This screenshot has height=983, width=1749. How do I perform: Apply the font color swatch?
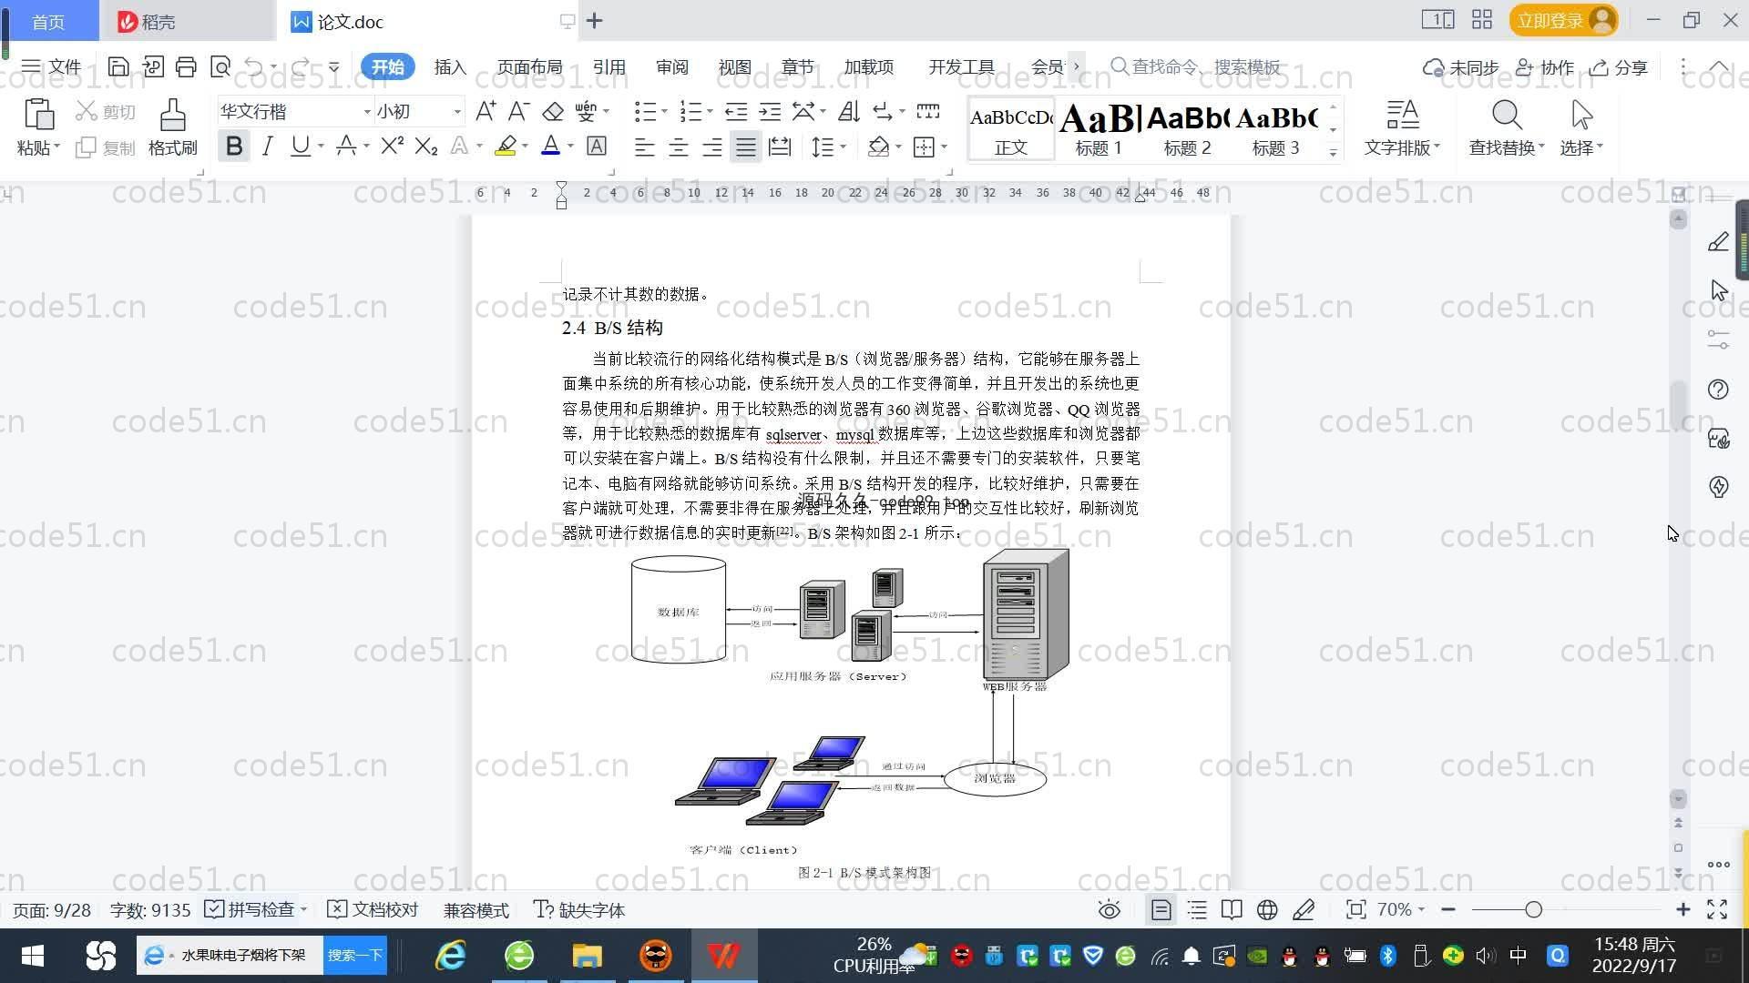[x=550, y=146]
